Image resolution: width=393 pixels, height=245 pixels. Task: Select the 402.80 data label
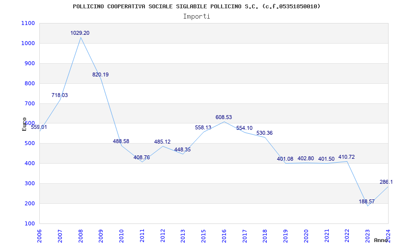pos(306,158)
